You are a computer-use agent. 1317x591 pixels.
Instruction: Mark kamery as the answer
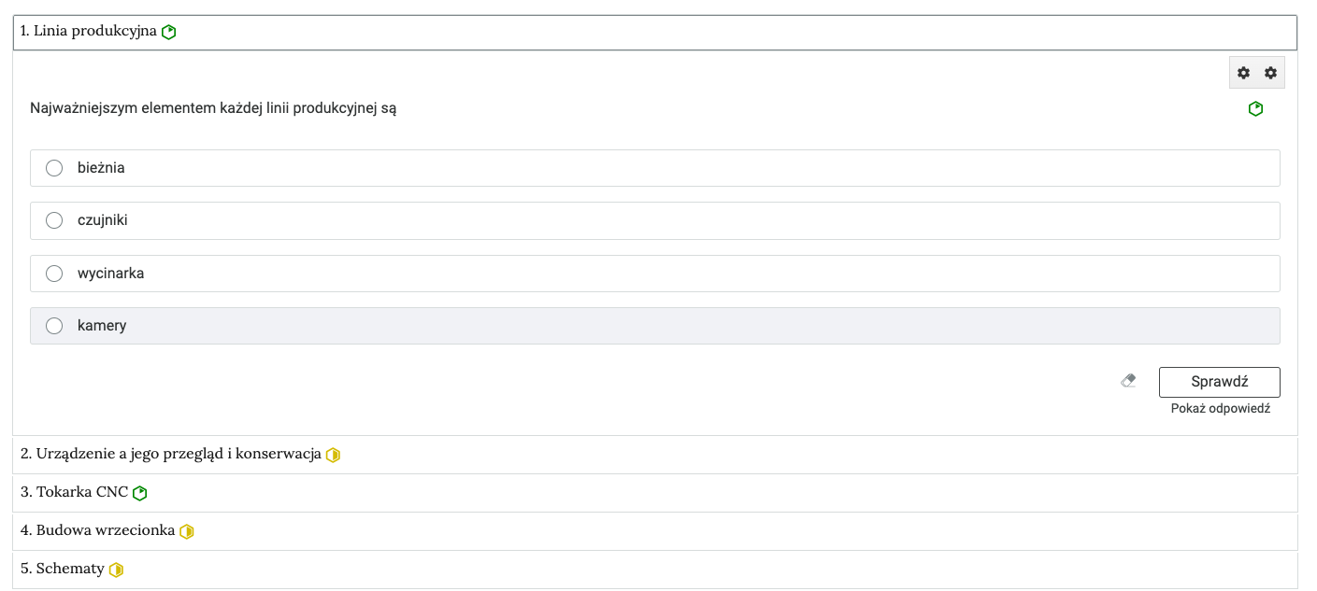point(54,326)
